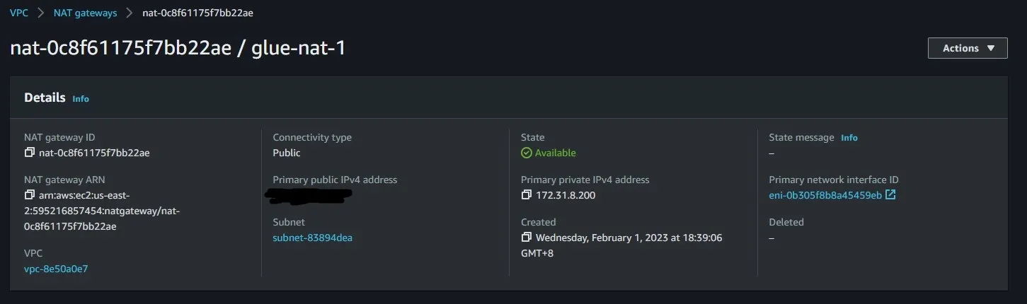Click the green Available checkmark icon
Viewport: 1027px width, 304px height.
click(x=526, y=153)
